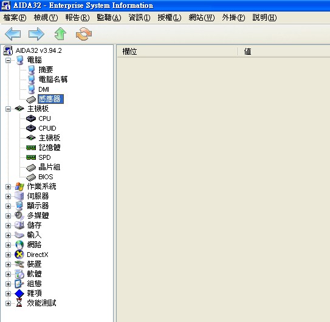Click the Forward arrow toolbar button
The width and height of the screenshot is (330, 322).
(x=36, y=34)
